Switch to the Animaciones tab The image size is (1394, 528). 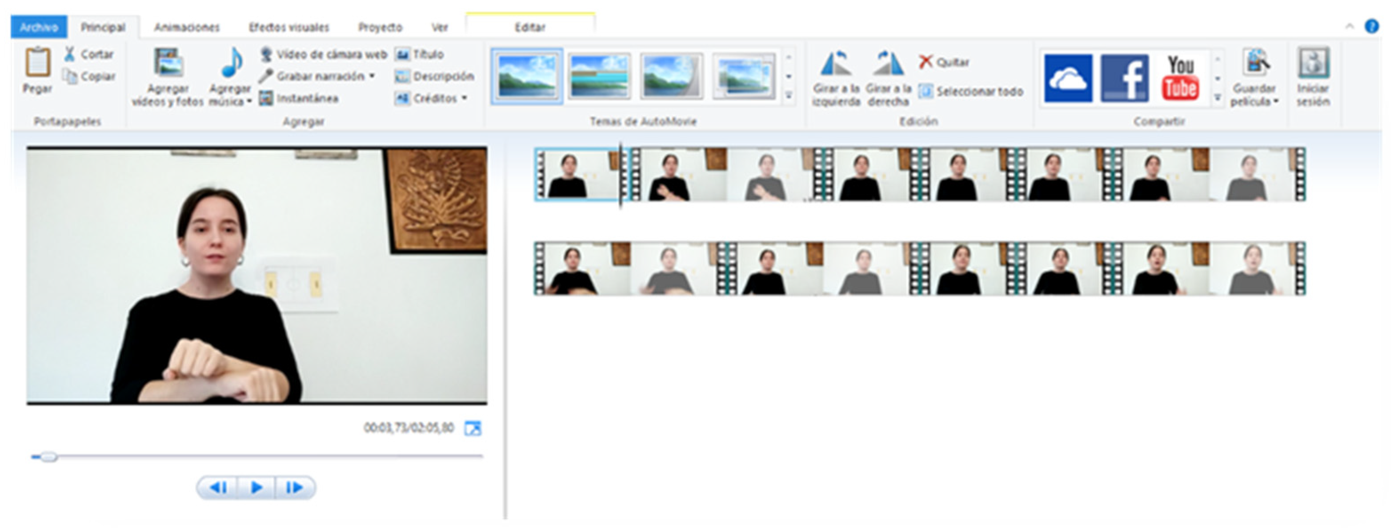[x=187, y=27]
